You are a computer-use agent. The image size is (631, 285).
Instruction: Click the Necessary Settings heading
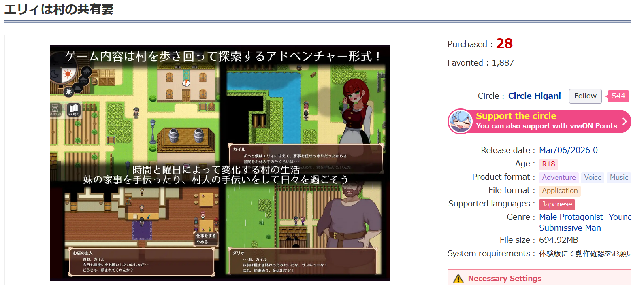[505, 279]
